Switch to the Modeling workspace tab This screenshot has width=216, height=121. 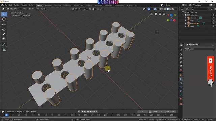pyautogui.click(x=48, y=5)
